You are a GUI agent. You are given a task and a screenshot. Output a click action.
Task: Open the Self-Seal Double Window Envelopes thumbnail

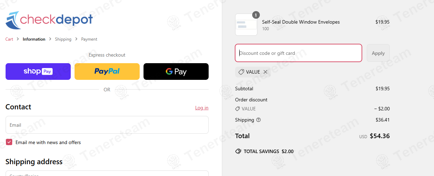246,25
